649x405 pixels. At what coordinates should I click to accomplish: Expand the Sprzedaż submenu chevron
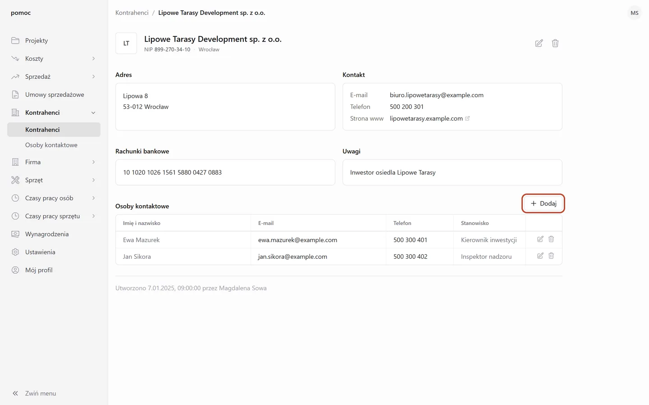click(x=93, y=76)
